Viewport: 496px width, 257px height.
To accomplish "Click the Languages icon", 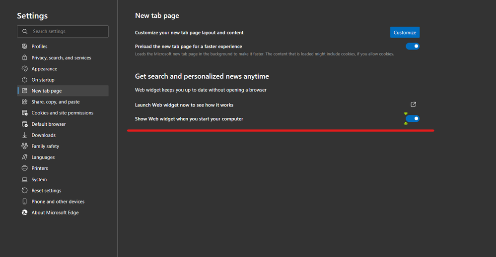I will click(25, 157).
